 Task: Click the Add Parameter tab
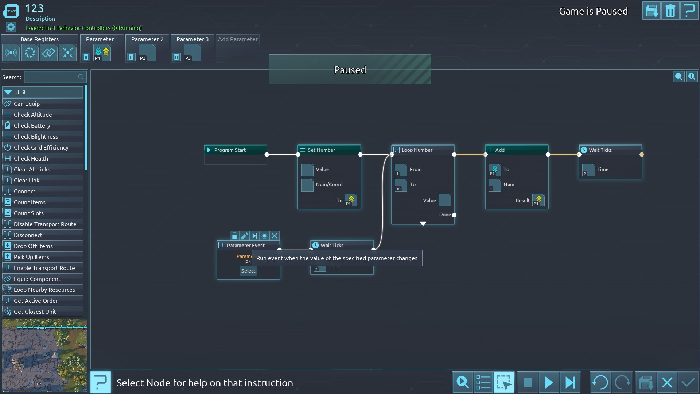point(238,39)
